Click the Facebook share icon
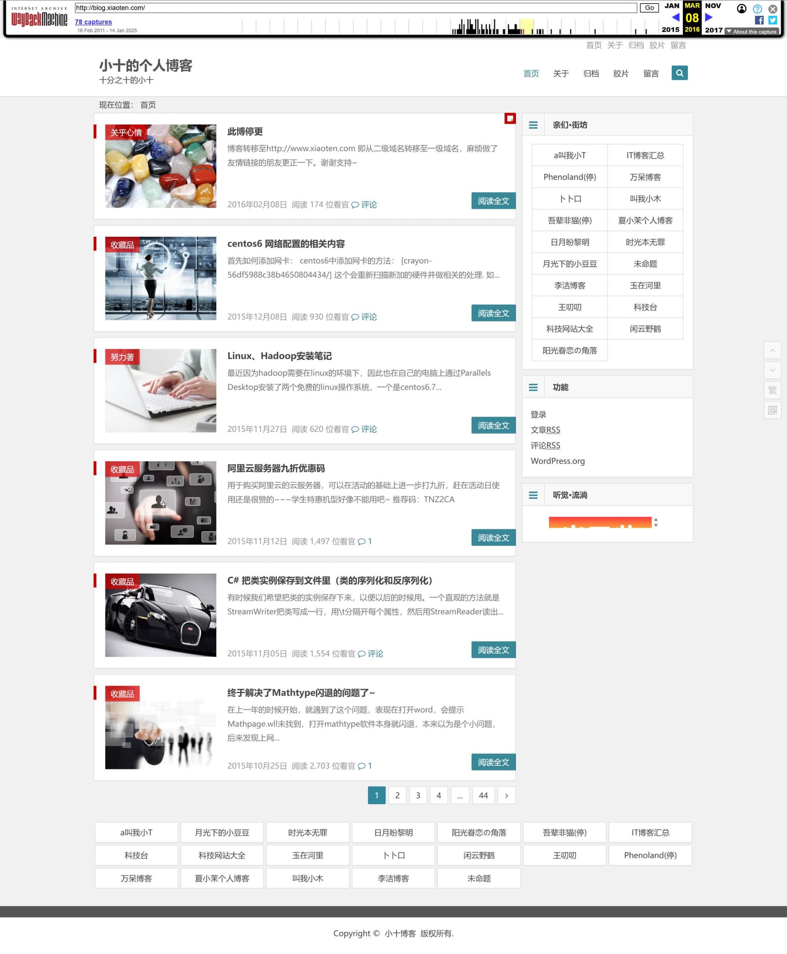The image size is (787, 954). [759, 20]
